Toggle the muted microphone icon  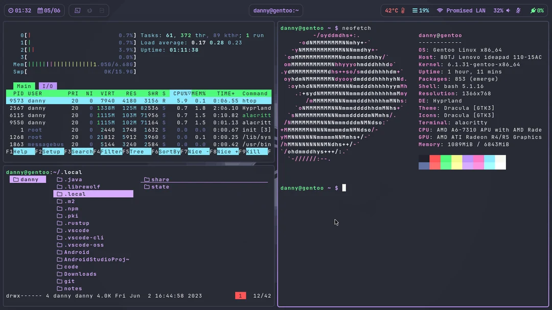point(518,11)
